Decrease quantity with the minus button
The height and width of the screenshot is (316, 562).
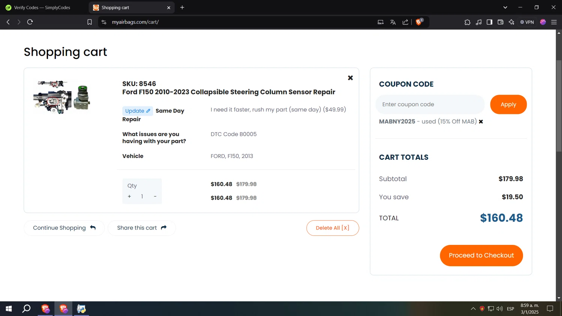tap(155, 197)
